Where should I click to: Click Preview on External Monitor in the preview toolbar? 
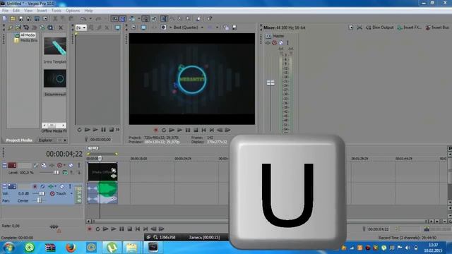[x=143, y=28]
